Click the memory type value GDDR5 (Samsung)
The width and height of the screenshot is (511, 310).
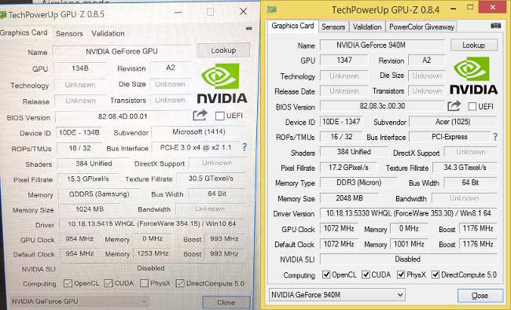pos(99,194)
